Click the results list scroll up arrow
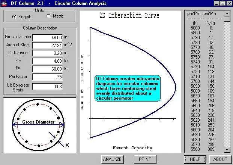The image size is (233, 165). click(227, 13)
